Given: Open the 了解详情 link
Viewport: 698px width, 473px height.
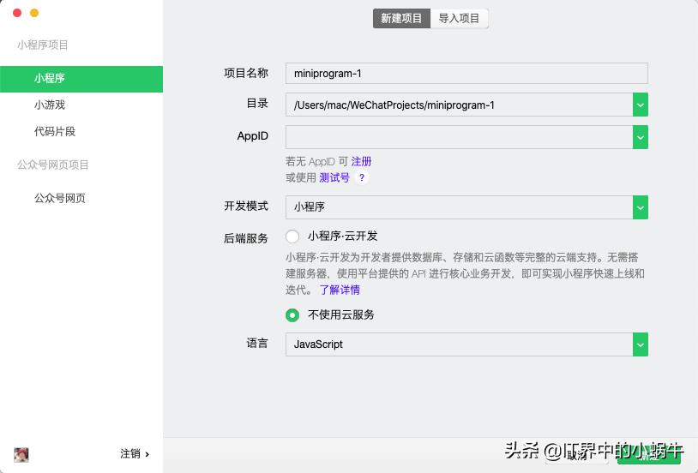Looking at the screenshot, I should point(340,290).
